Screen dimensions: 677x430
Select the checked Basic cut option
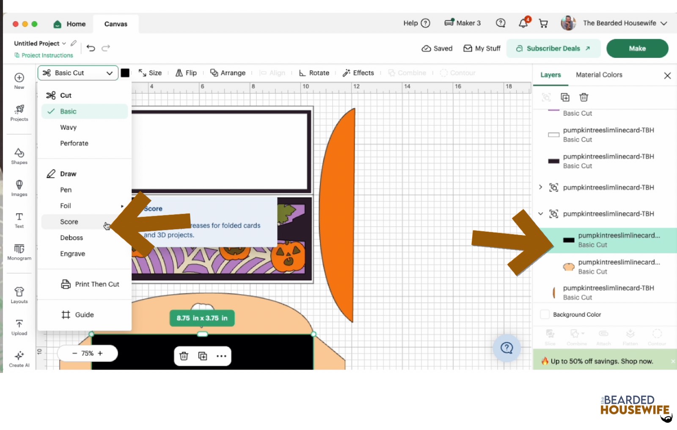[x=85, y=111]
